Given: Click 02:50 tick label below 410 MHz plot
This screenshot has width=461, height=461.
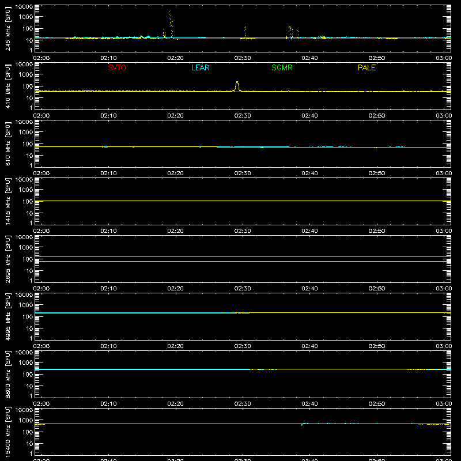Looking at the screenshot, I should click(x=377, y=116).
